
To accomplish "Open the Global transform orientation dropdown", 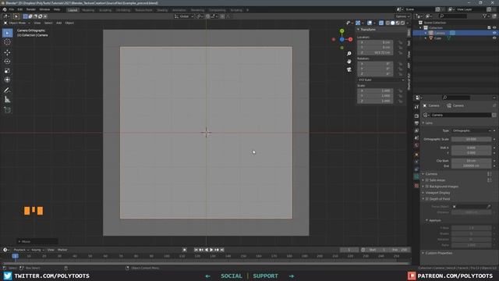I will coord(184,16).
